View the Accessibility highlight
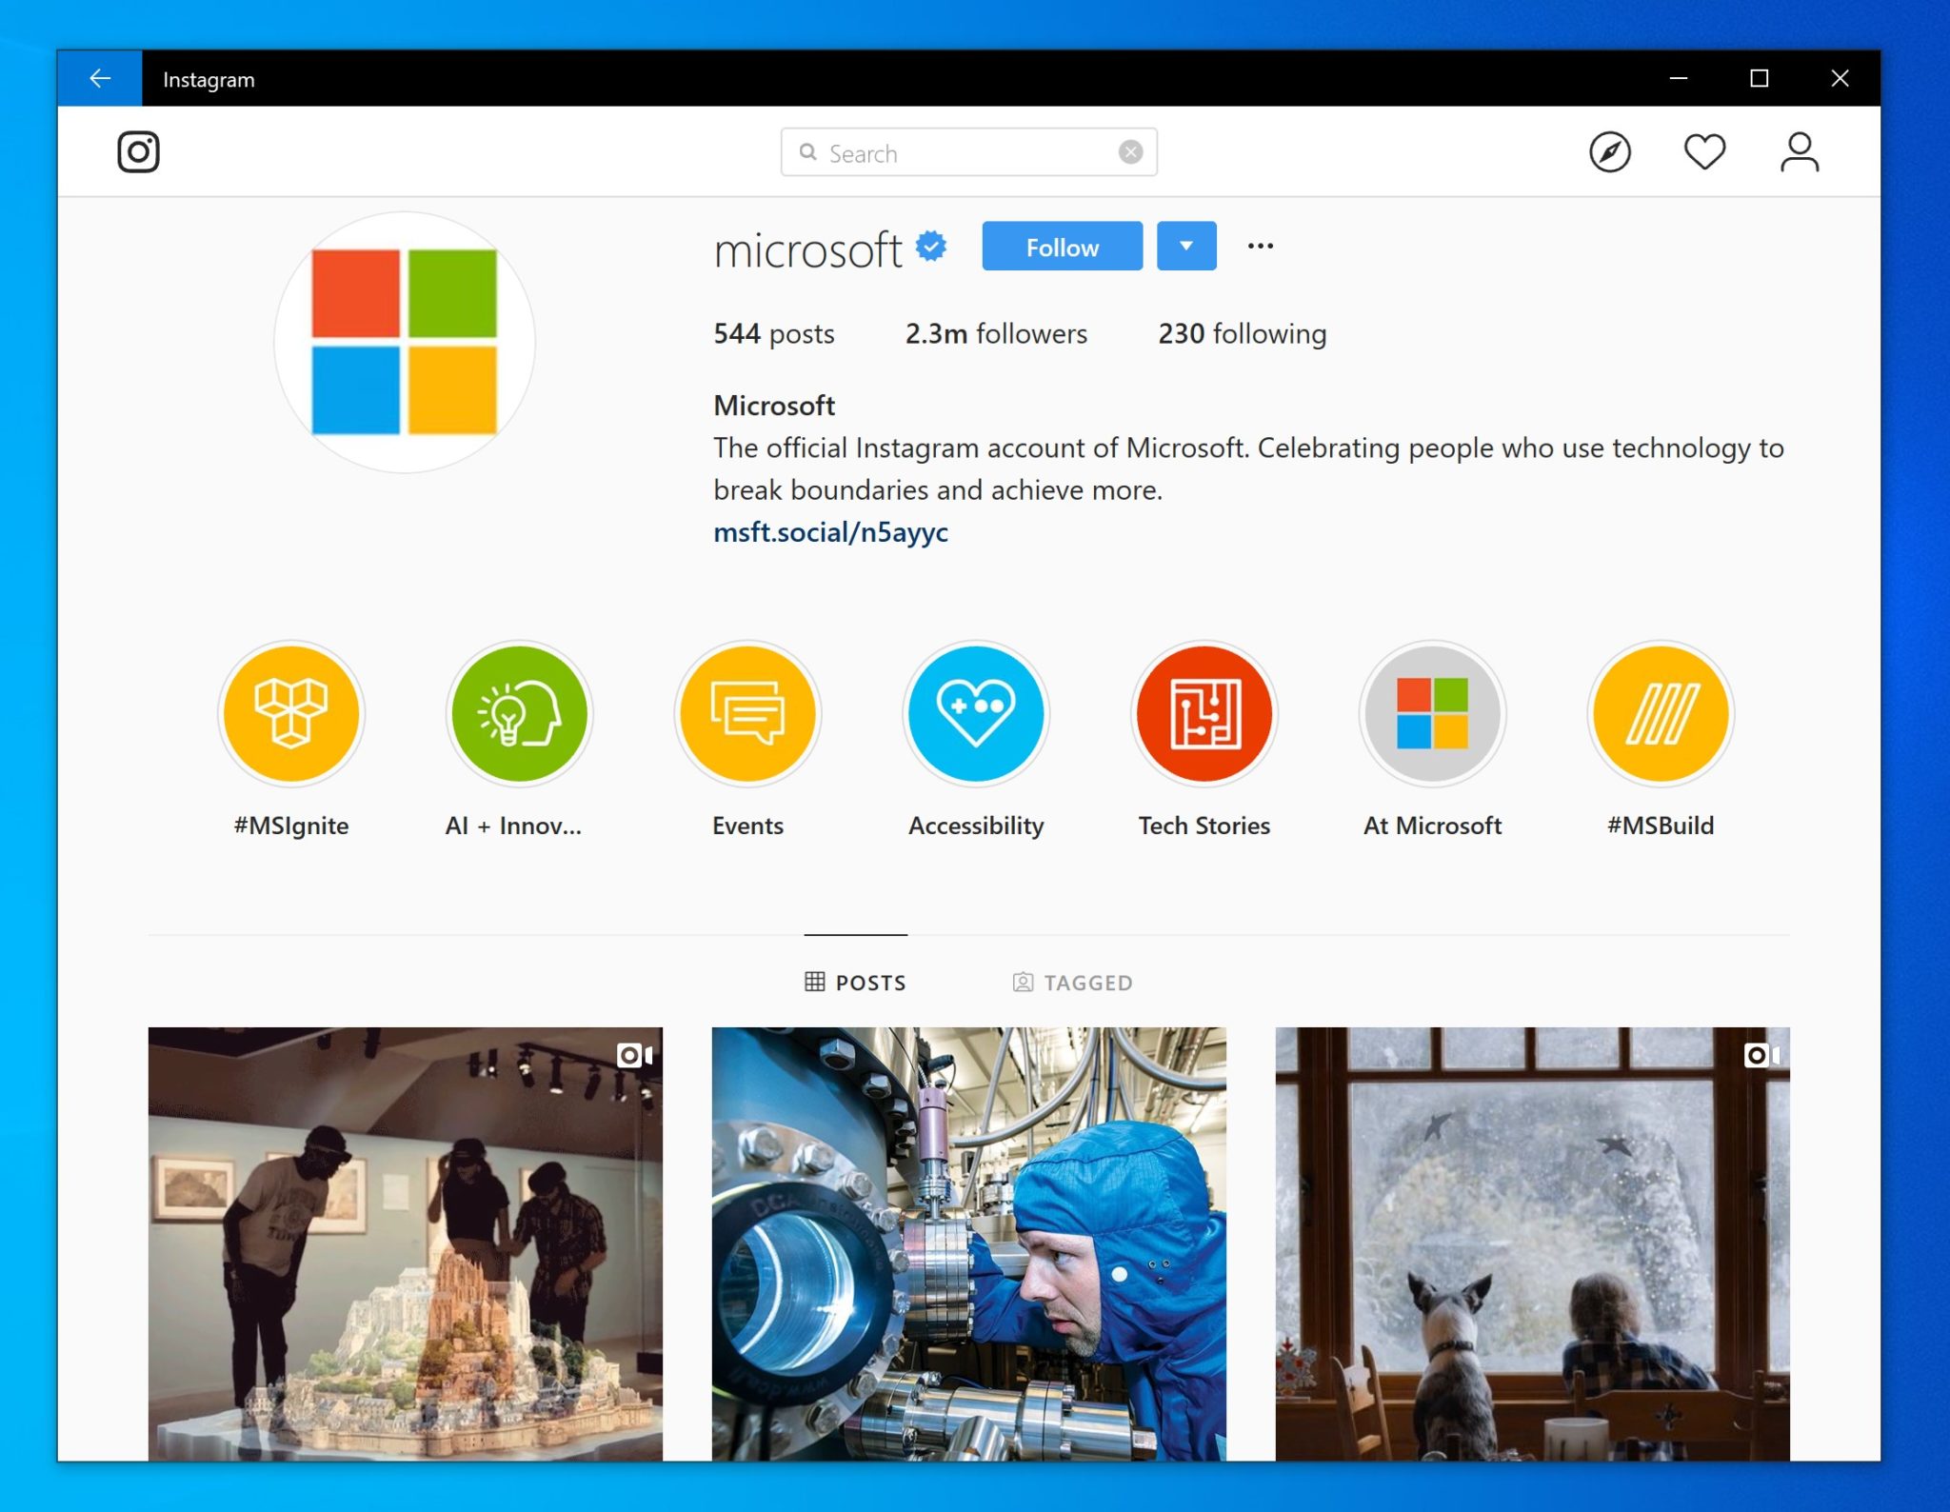The width and height of the screenshot is (1950, 1512). [x=976, y=713]
